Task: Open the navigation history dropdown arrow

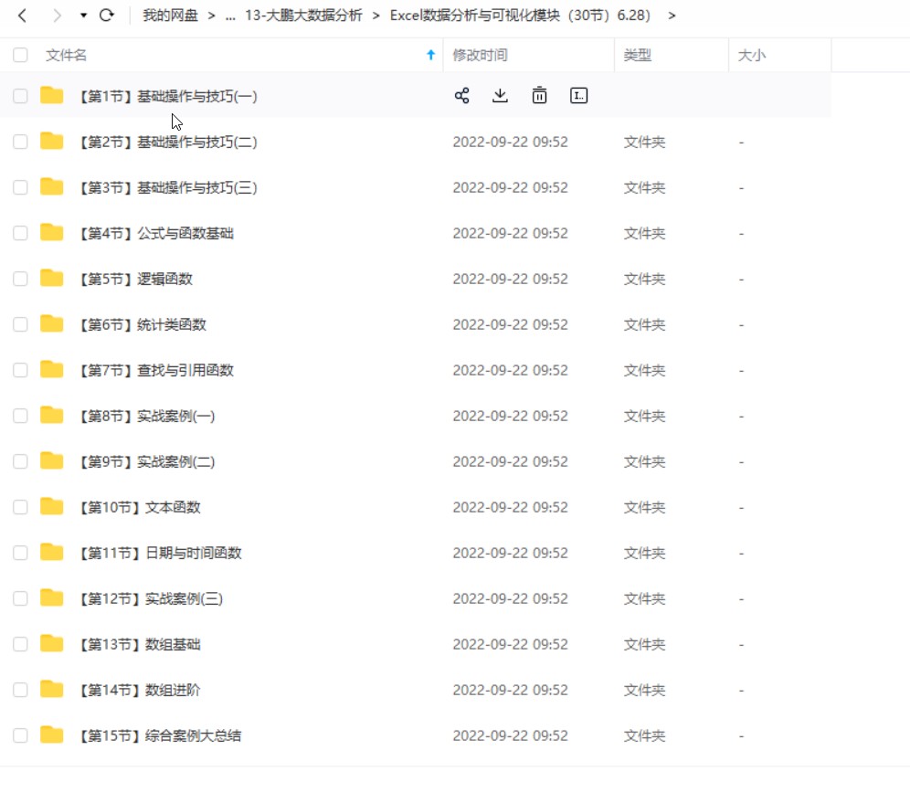Action: [x=83, y=16]
